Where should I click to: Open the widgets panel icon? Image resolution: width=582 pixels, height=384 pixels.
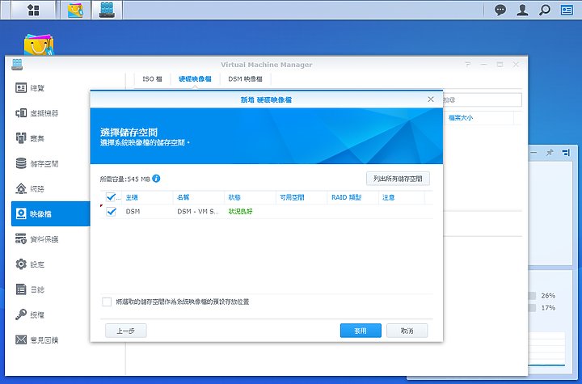pyautogui.click(x=567, y=10)
